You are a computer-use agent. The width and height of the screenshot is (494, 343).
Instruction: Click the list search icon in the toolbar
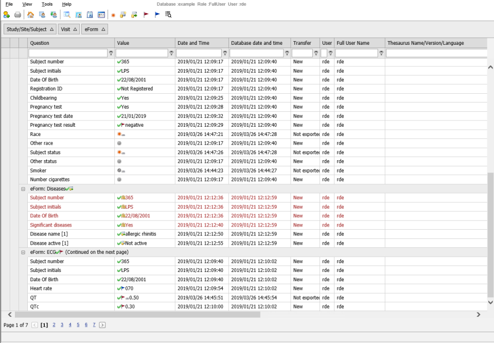tap(168, 14)
